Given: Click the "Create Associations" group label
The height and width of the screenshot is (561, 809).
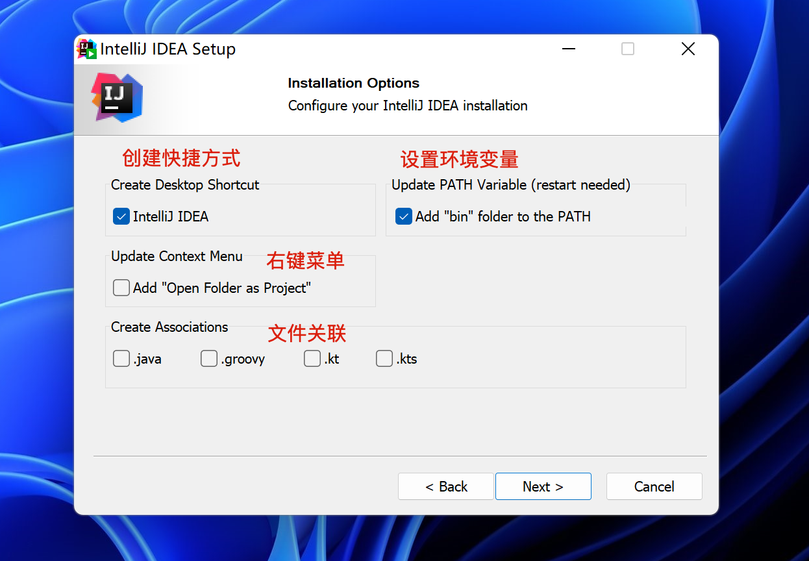Looking at the screenshot, I should tap(169, 327).
